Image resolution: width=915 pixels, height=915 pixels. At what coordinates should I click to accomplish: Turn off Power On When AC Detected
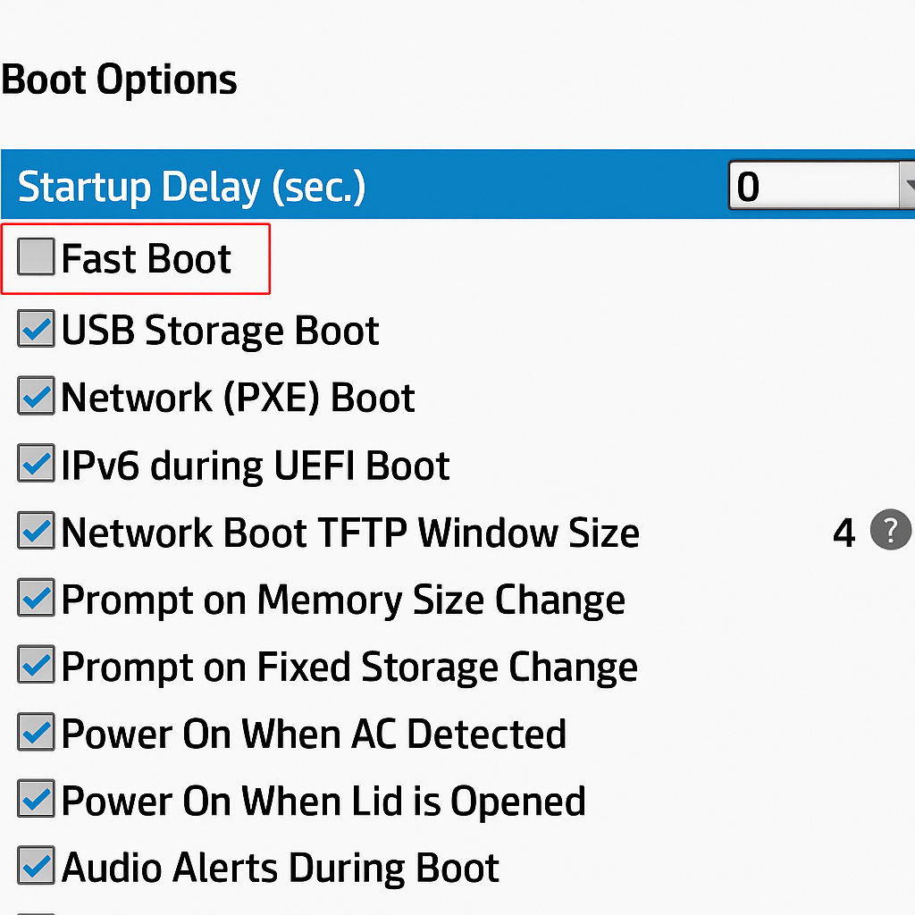tap(35, 732)
